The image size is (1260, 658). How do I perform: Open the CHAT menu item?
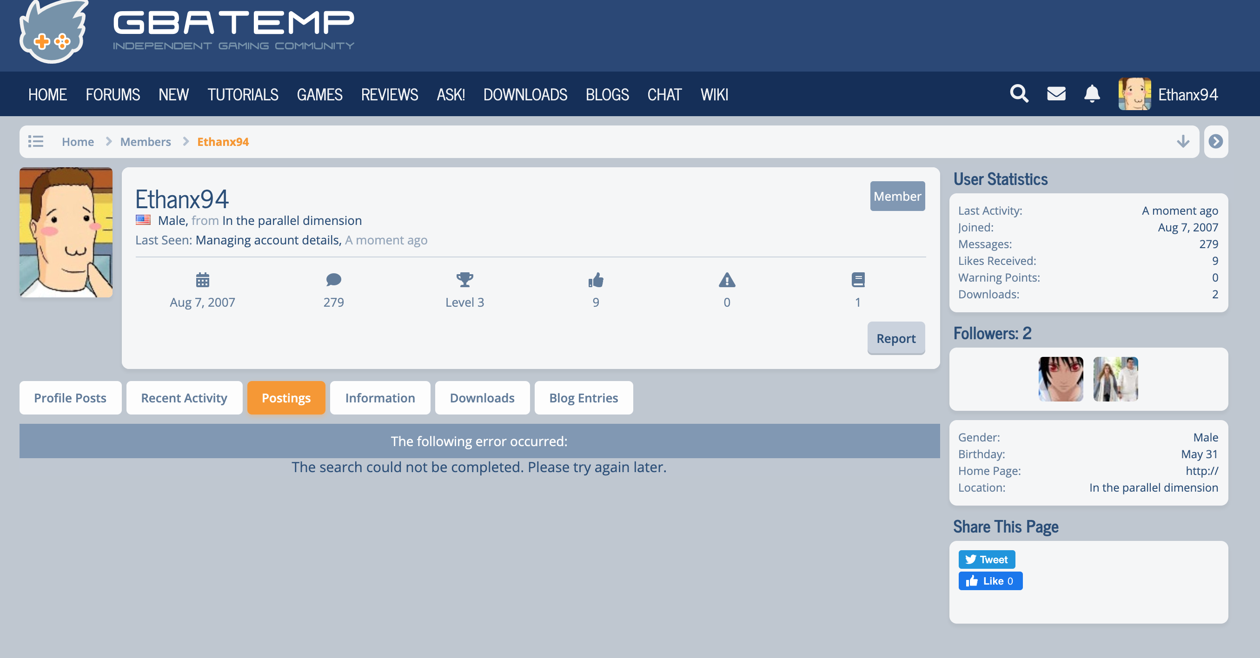point(665,94)
